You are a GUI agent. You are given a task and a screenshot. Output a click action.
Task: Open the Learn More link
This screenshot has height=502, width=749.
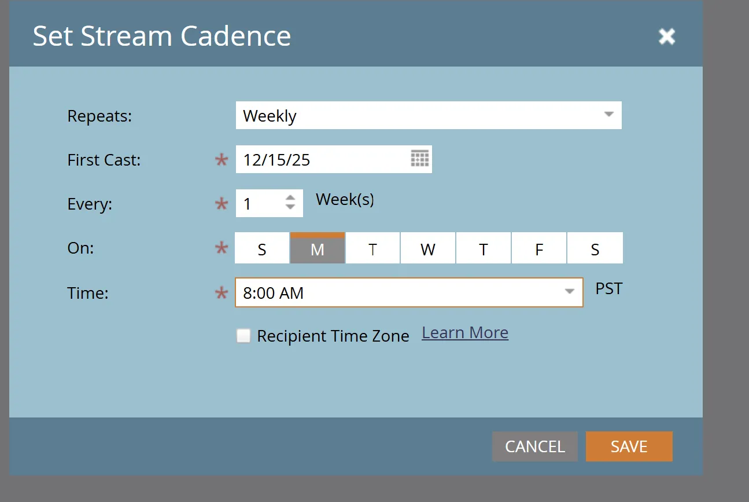point(465,333)
